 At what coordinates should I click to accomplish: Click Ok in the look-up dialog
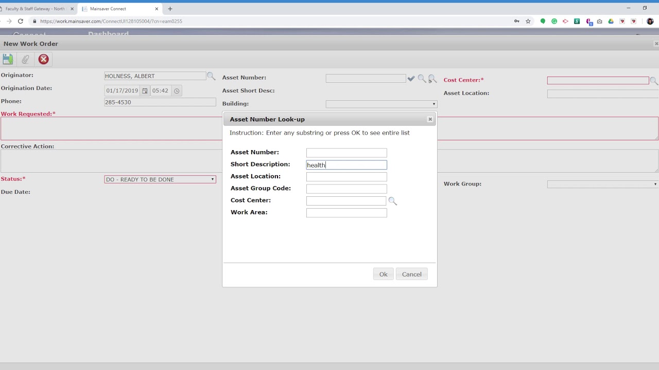coord(384,274)
